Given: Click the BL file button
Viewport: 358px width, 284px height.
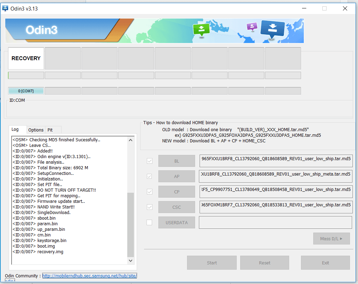Looking at the screenshot, I should point(177,161).
